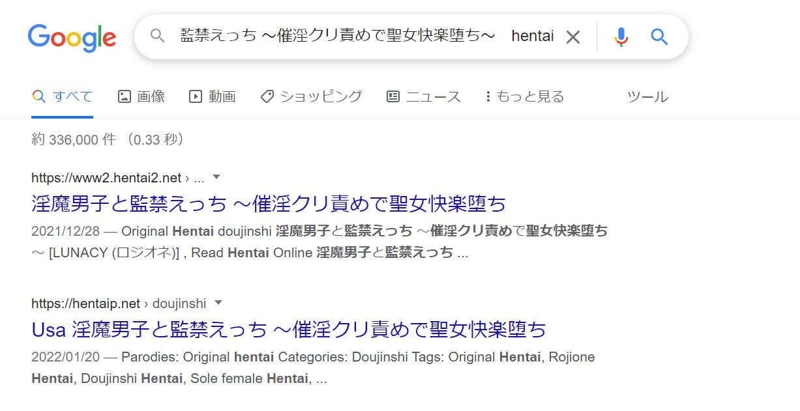800x411 pixels.
Task: Switch to the 画像 tab
Action: coord(141,97)
